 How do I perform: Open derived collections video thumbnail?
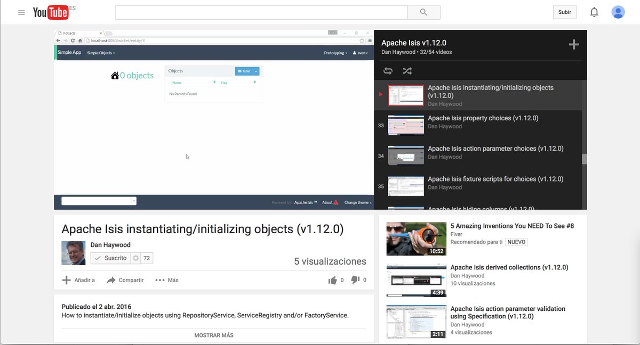coord(416,280)
